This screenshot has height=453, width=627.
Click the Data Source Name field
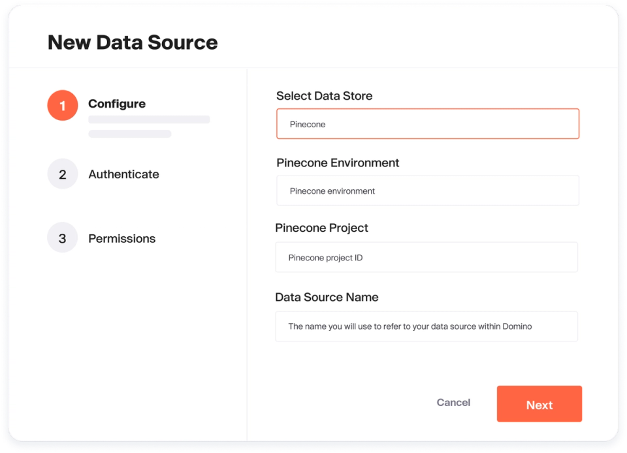click(x=426, y=326)
